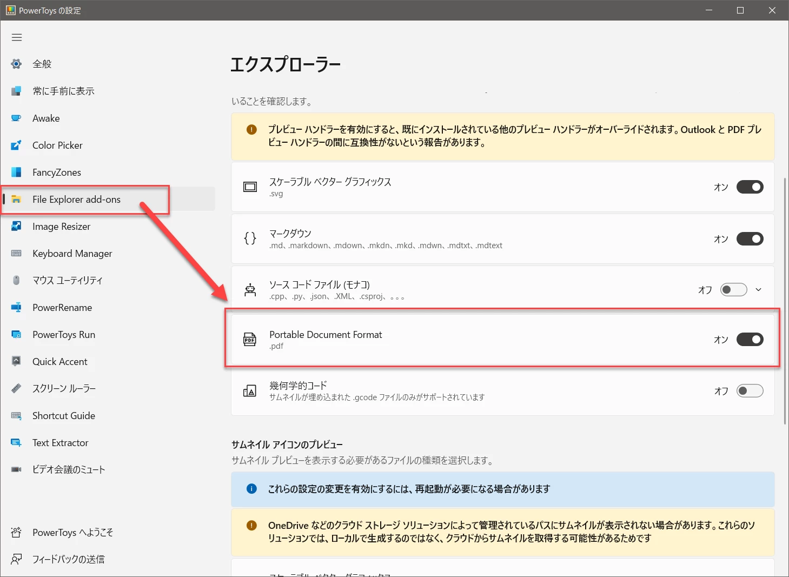Screen dimensions: 789x577
Task: Click the 幾何学的コード gcode icon
Action: (250, 391)
